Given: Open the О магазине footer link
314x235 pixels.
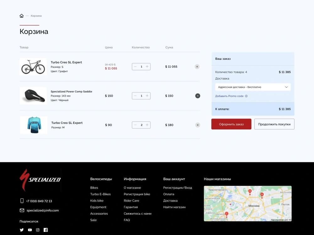Looking at the screenshot, I should pyautogui.click(x=133, y=188).
